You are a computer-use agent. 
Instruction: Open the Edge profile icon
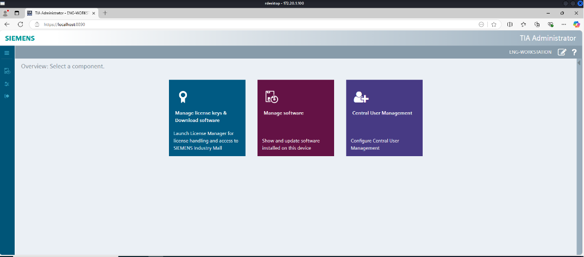coord(5,13)
